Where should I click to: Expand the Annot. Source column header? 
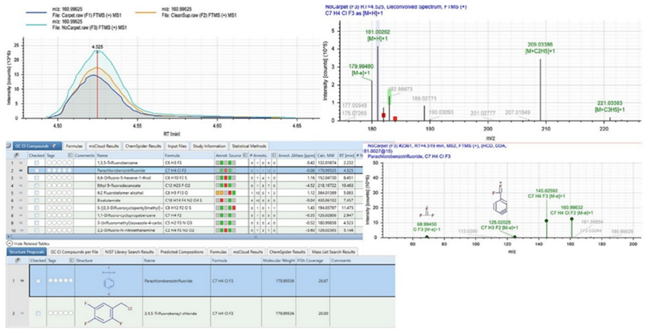pyautogui.click(x=245, y=156)
